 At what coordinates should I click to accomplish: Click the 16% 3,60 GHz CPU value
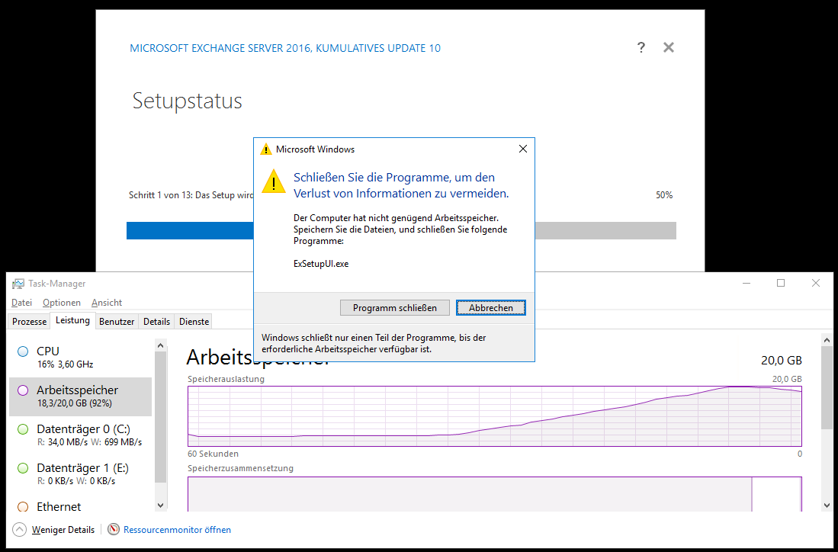tap(65, 364)
